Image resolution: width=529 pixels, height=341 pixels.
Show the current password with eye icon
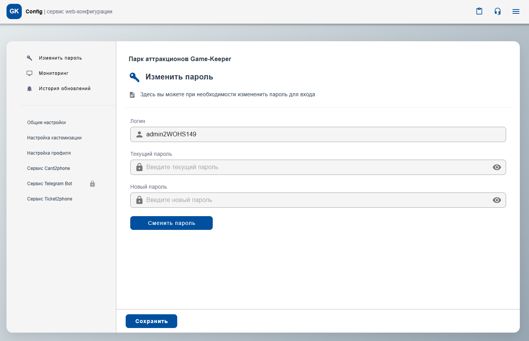tap(497, 167)
